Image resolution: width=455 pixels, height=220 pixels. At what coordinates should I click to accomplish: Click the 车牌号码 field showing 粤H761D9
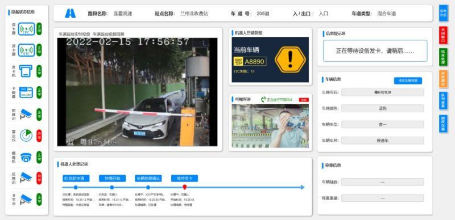click(x=382, y=92)
